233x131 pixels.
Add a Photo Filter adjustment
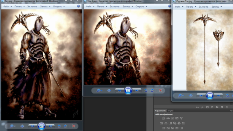click(x=175, y=123)
